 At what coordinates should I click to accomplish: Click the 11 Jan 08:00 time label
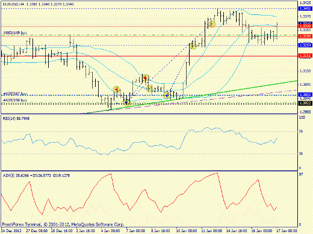click(211, 231)
